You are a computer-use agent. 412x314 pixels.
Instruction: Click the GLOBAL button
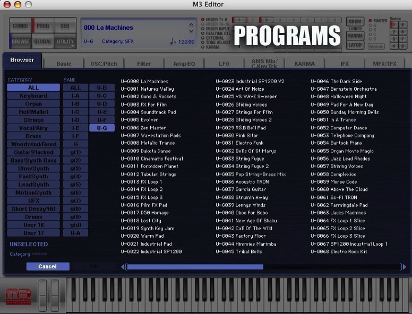(x=43, y=41)
